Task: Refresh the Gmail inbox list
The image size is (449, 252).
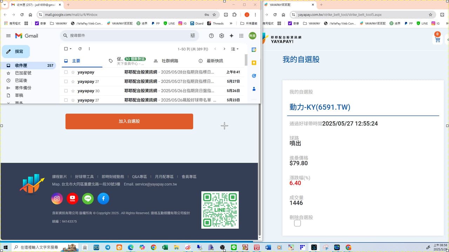Action: coord(80,49)
